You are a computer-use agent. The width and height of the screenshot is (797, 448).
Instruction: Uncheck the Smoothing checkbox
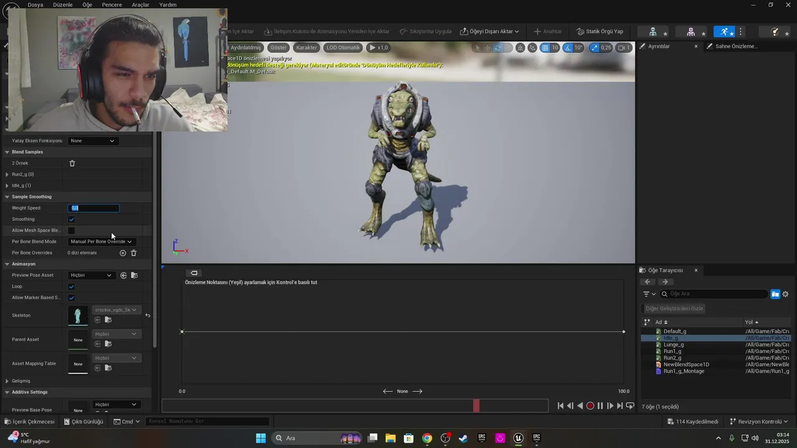tap(72, 219)
